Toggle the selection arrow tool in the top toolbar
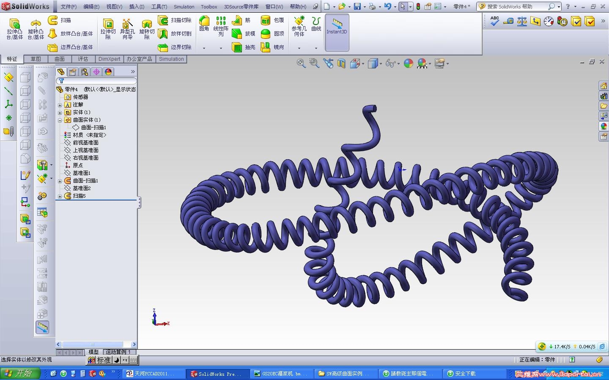Screen dimensions: 609x380 (x=403, y=6)
